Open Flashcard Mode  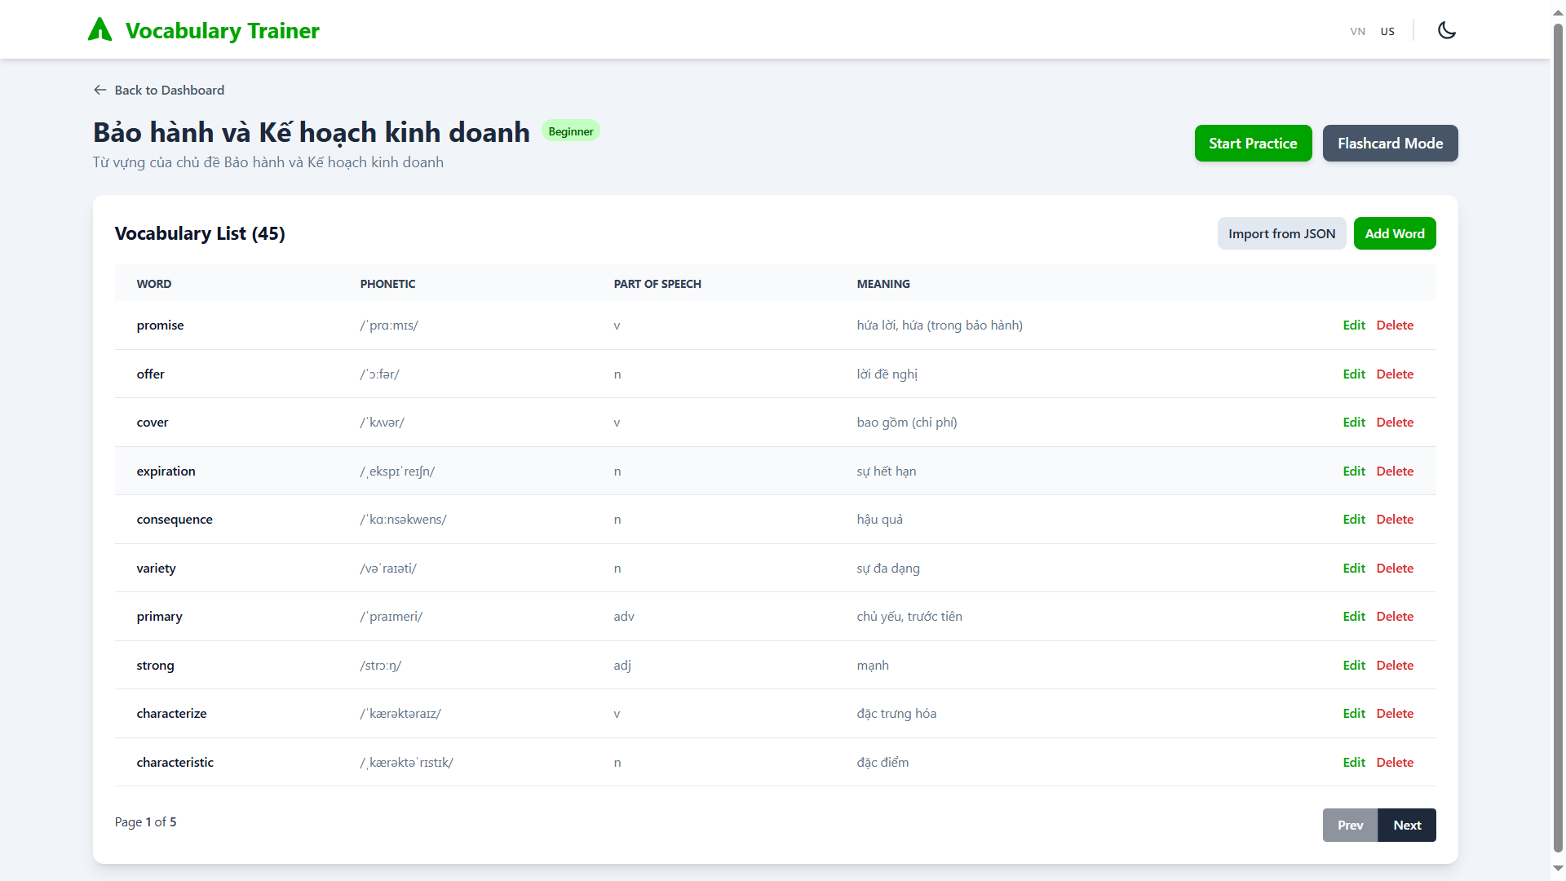[1390, 144]
